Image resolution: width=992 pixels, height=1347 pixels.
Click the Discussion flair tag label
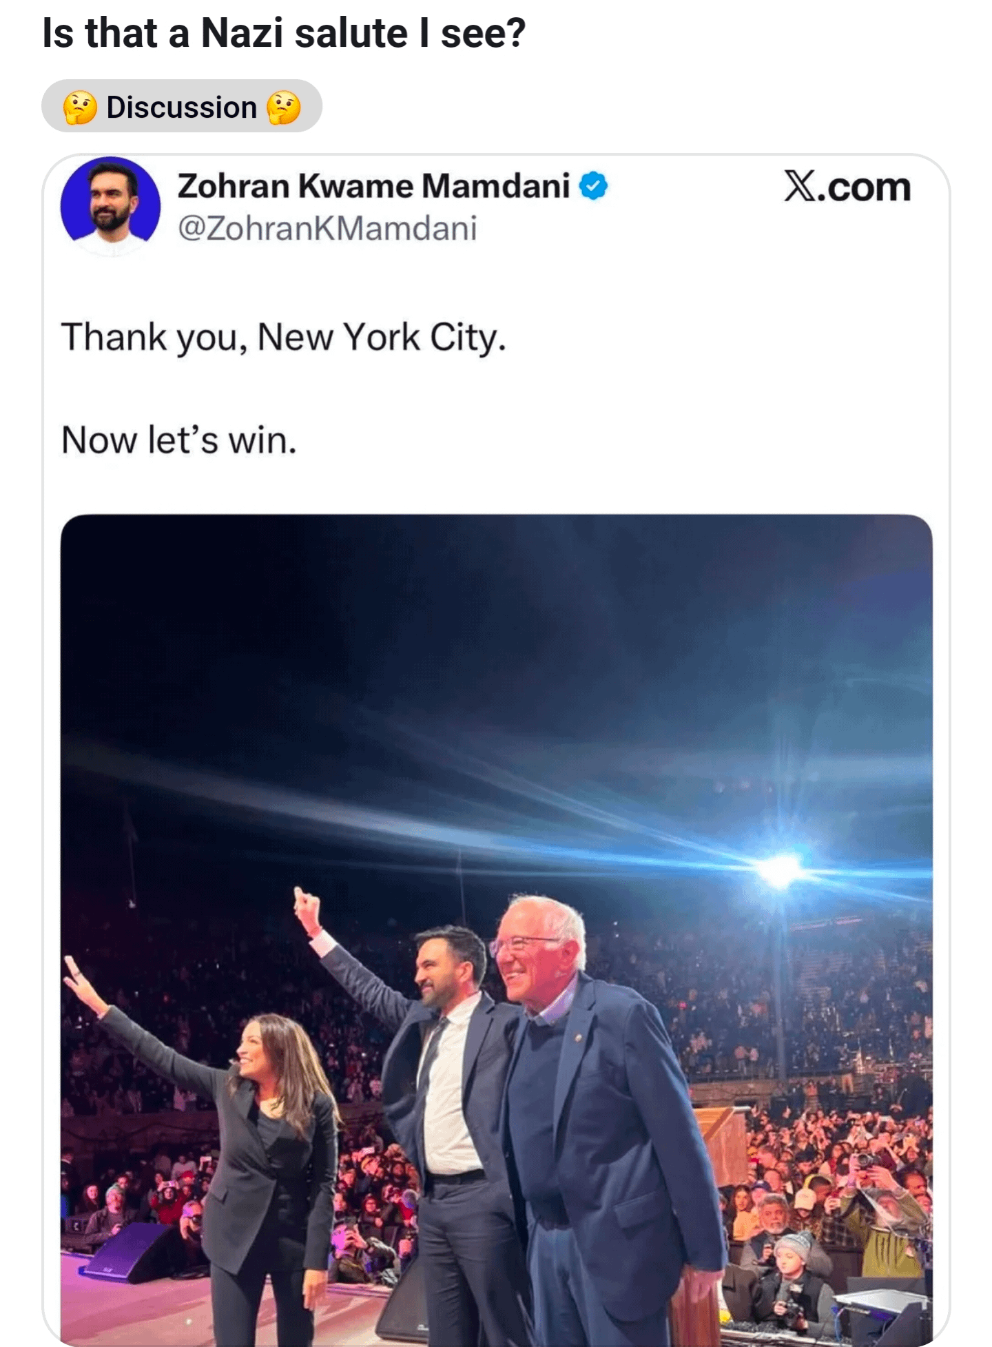[181, 107]
